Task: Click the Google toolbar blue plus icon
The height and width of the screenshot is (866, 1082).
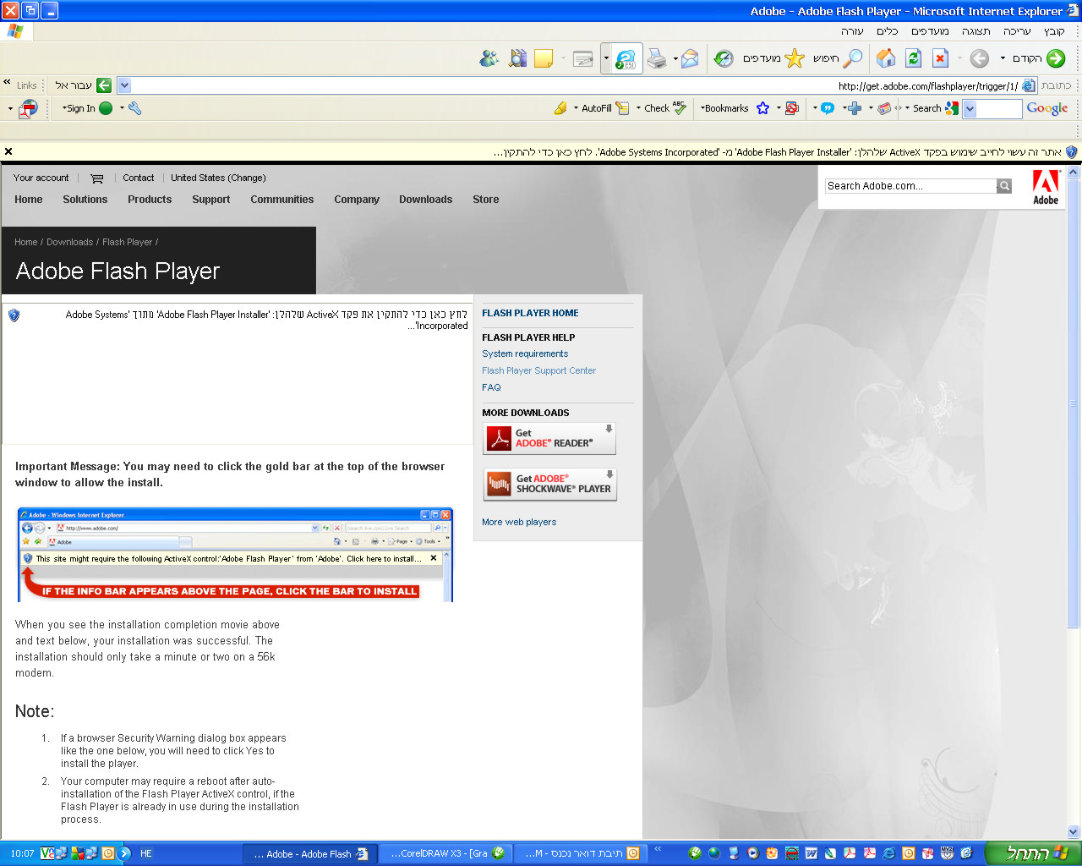Action: click(855, 108)
